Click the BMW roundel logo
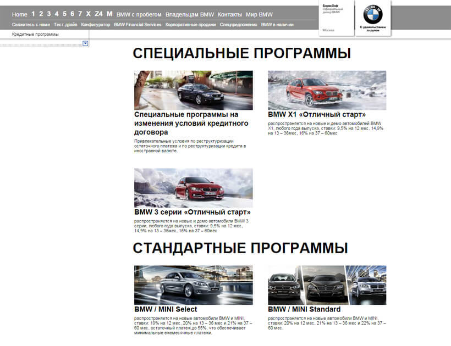 (x=373, y=14)
